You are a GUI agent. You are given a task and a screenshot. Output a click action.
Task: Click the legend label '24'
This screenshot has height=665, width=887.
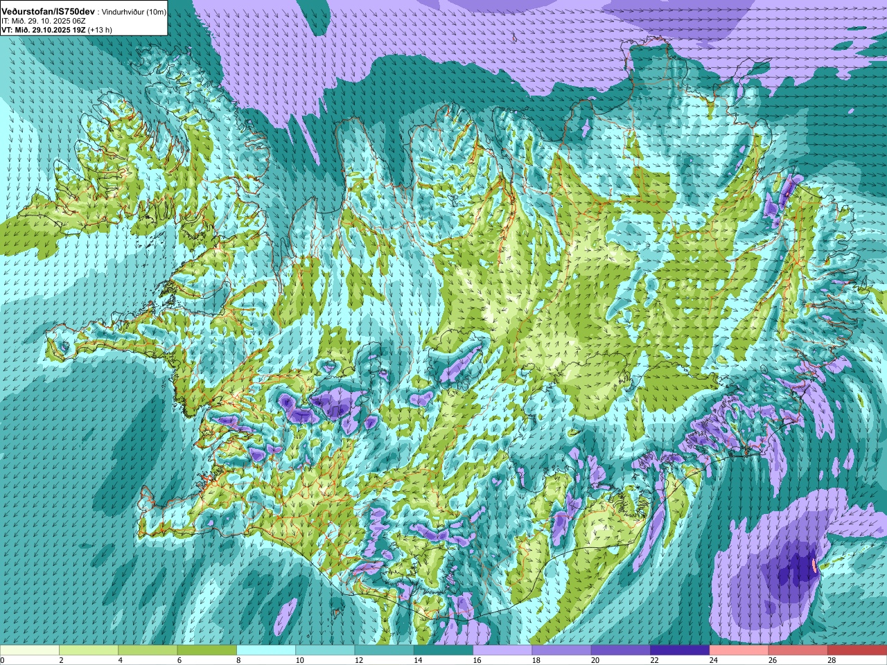pyautogui.click(x=714, y=660)
